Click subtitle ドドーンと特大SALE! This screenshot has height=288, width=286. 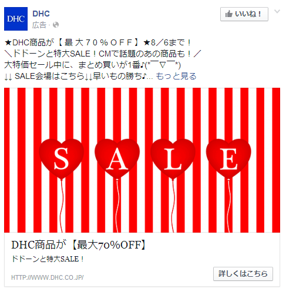click(x=48, y=259)
